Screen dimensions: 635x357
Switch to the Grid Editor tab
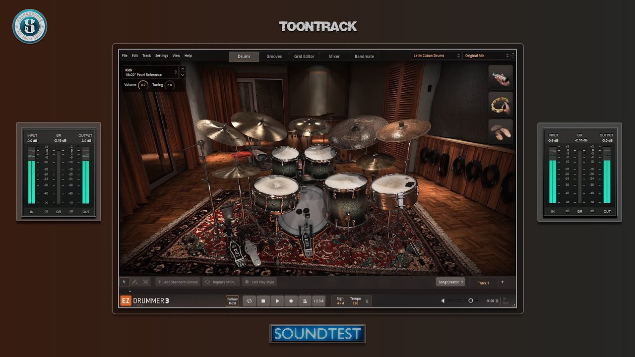tap(304, 56)
